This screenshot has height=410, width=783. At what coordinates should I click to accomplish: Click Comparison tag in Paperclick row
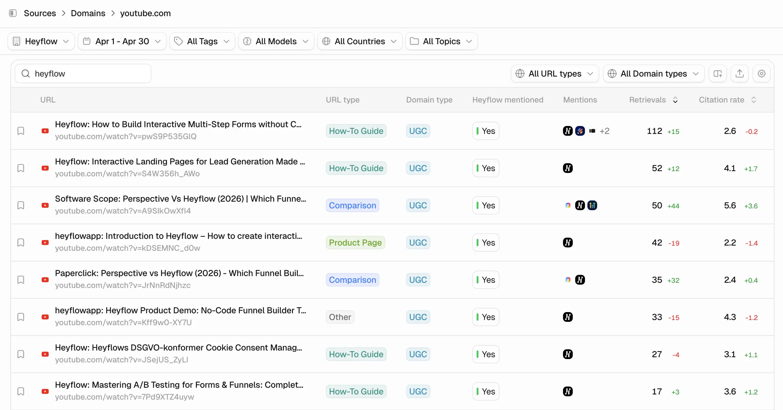click(x=352, y=280)
